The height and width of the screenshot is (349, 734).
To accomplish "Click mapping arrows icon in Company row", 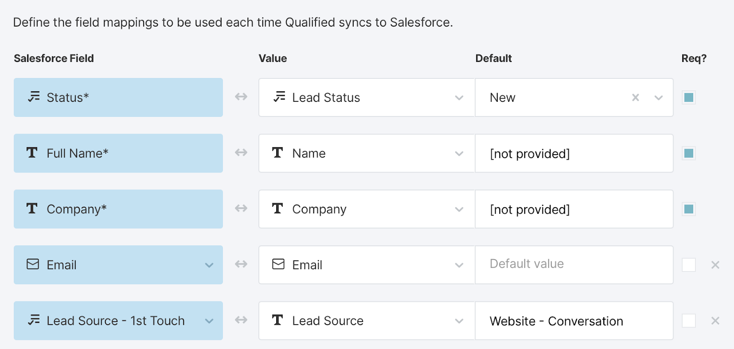I will 241,208.
